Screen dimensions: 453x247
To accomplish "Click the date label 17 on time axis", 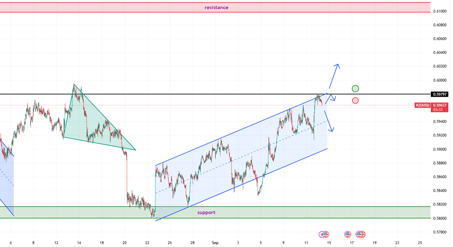I will [351, 243].
